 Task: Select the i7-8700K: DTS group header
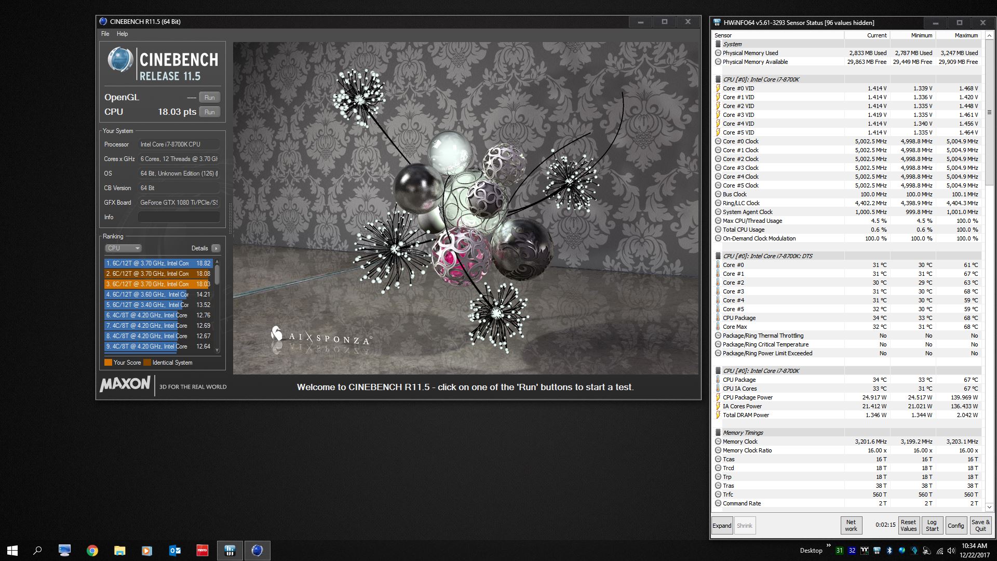pos(847,256)
